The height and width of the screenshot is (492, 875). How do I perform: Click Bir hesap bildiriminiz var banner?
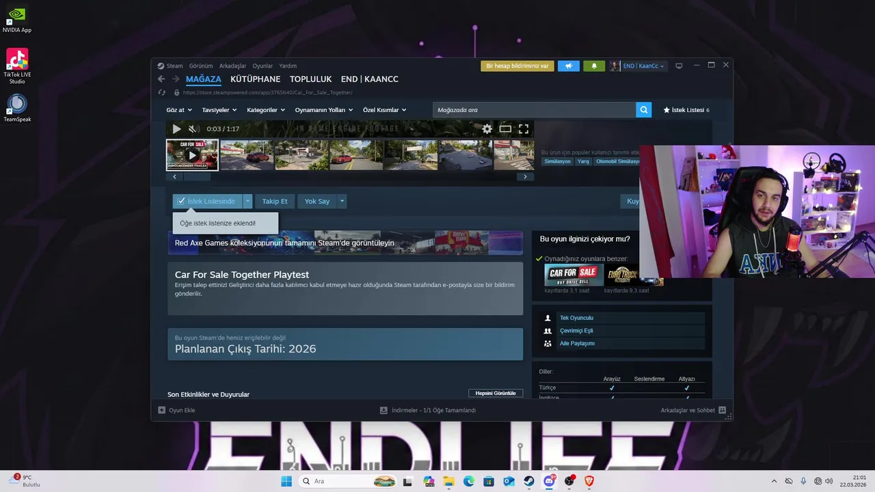tap(517, 66)
